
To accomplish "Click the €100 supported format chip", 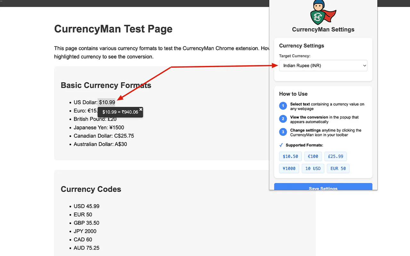I will pyautogui.click(x=313, y=156).
